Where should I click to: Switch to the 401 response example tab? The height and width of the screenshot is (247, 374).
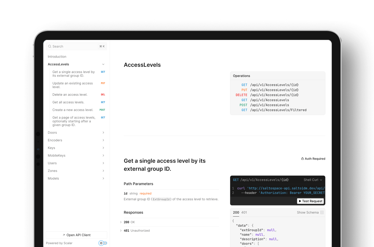(244, 212)
